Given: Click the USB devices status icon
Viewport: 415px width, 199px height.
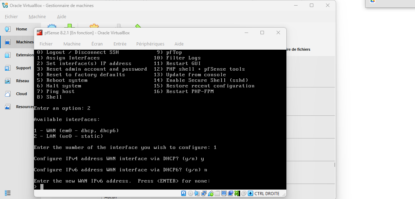Looking at the screenshot, I should (211, 193).
